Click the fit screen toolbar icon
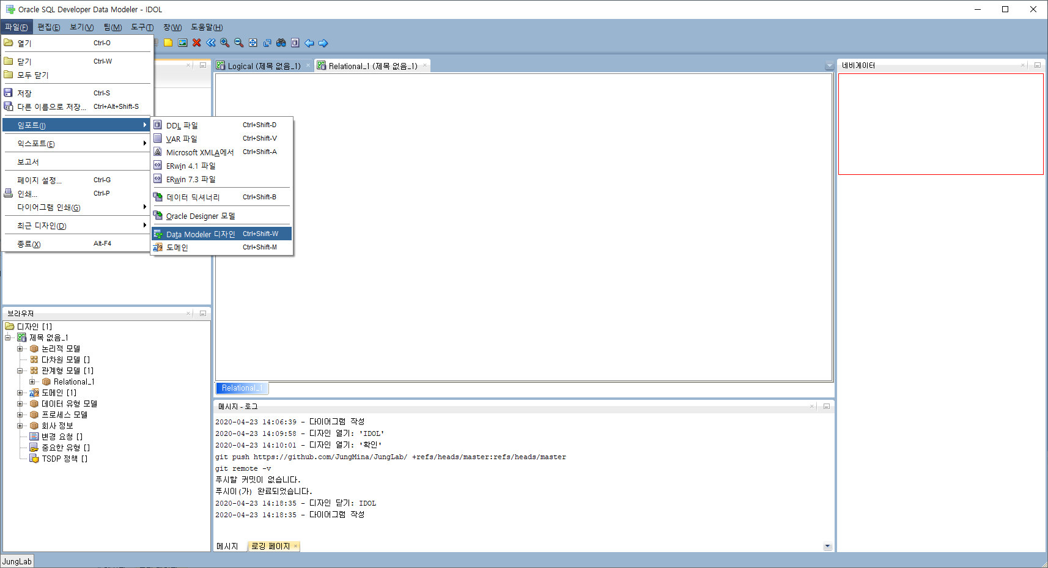 pyautogui.click(x=253, y=43)
